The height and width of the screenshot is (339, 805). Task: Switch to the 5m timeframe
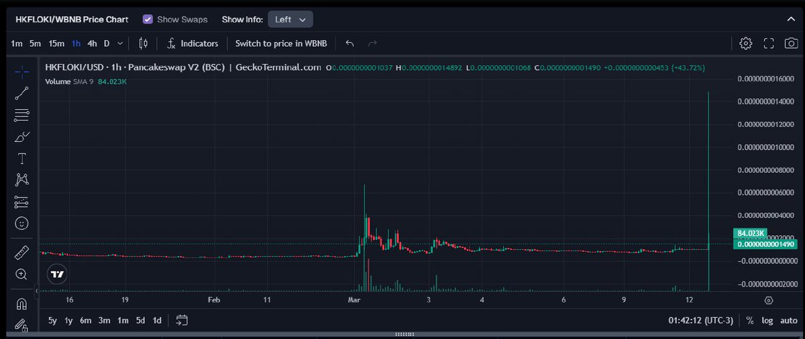tap(36, 44)
